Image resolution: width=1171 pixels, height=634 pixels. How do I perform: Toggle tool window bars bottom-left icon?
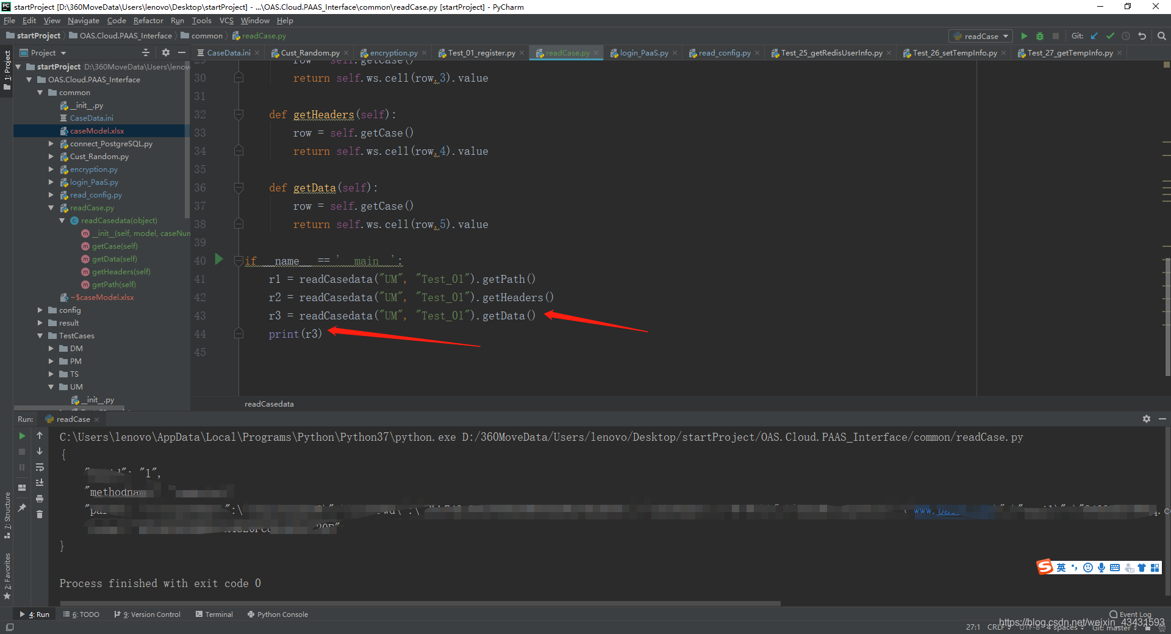9,627
